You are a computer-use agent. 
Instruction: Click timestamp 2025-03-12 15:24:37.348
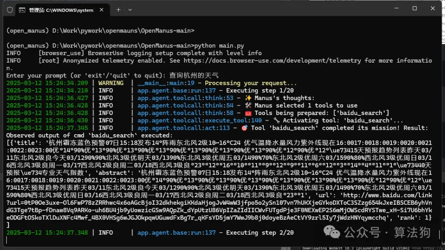point(47,233)
